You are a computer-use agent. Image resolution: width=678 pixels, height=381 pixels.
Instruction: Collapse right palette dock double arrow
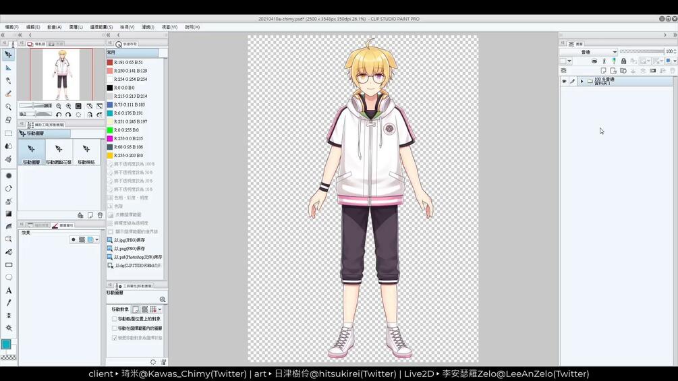pyautogui.click(x=675, y=35)
